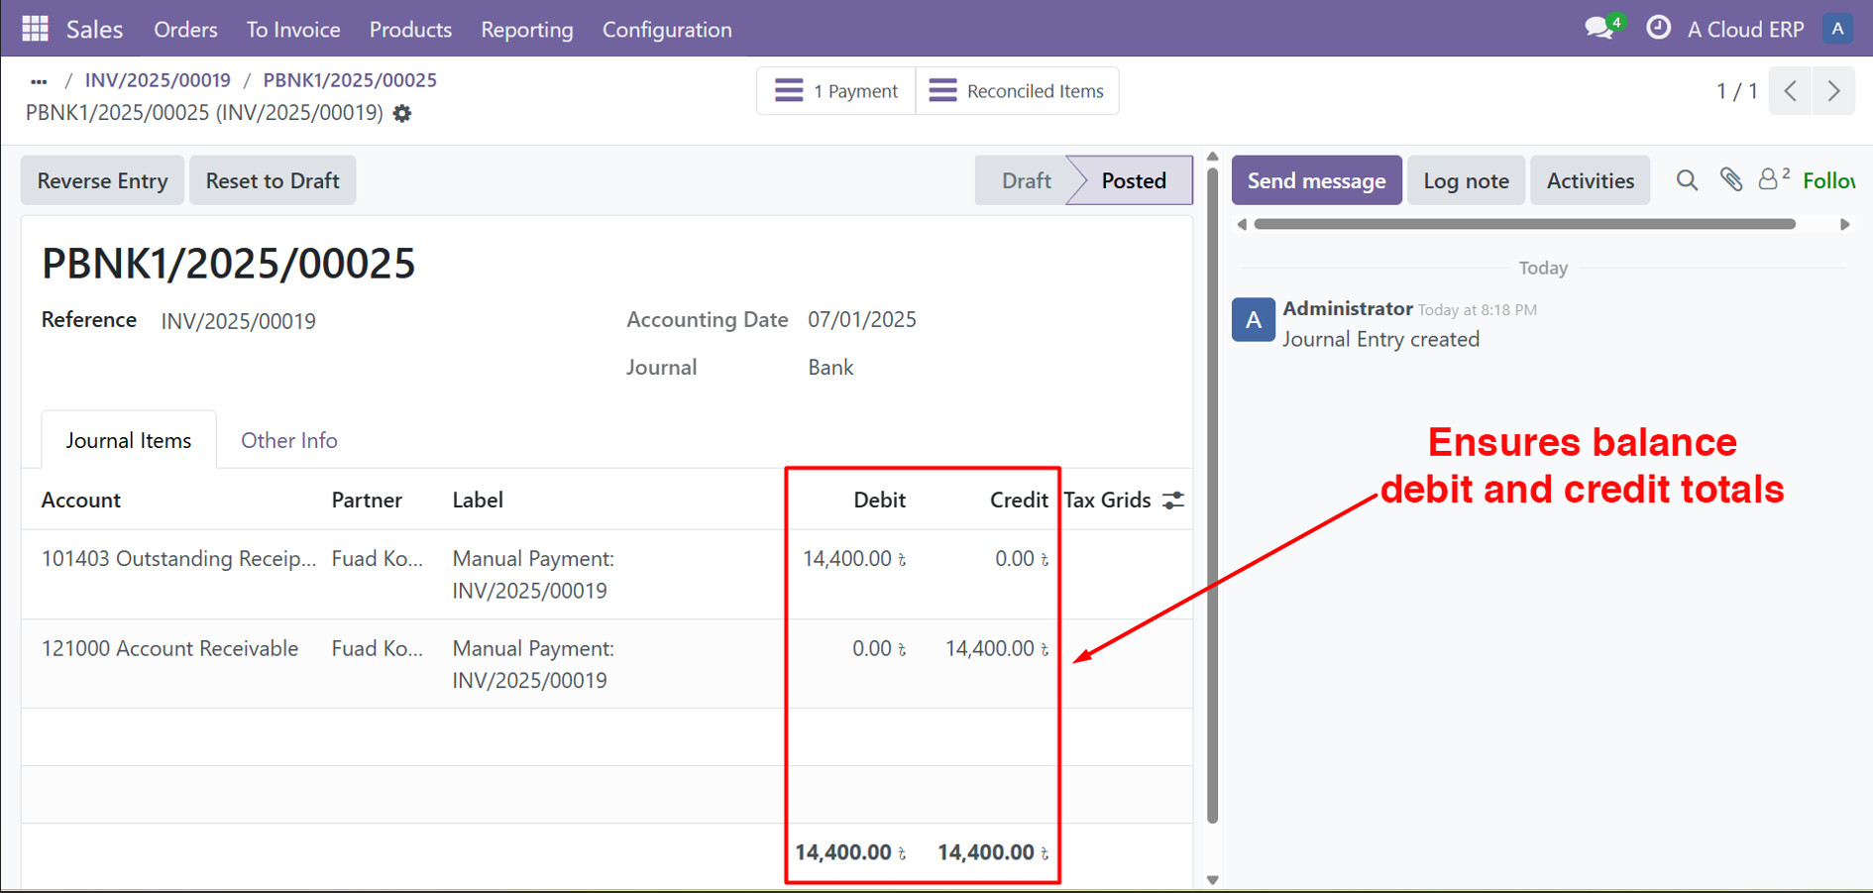Click the gear actions icon beside record name

click(x=402, y=113)
